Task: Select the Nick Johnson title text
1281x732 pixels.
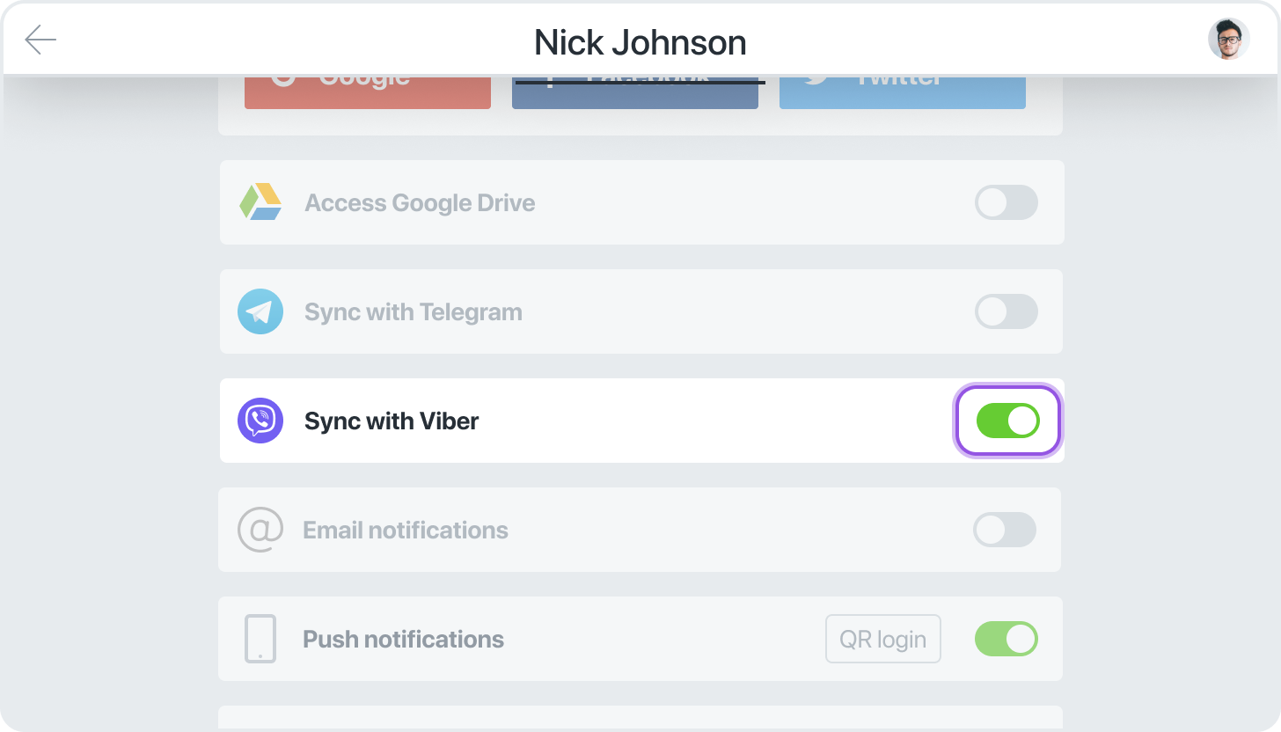Action: tap(640, 42)
